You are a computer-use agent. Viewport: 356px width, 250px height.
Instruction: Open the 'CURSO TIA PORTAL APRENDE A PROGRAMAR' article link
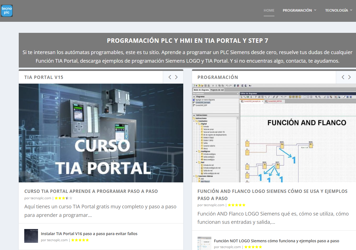[x=91, y=191]
